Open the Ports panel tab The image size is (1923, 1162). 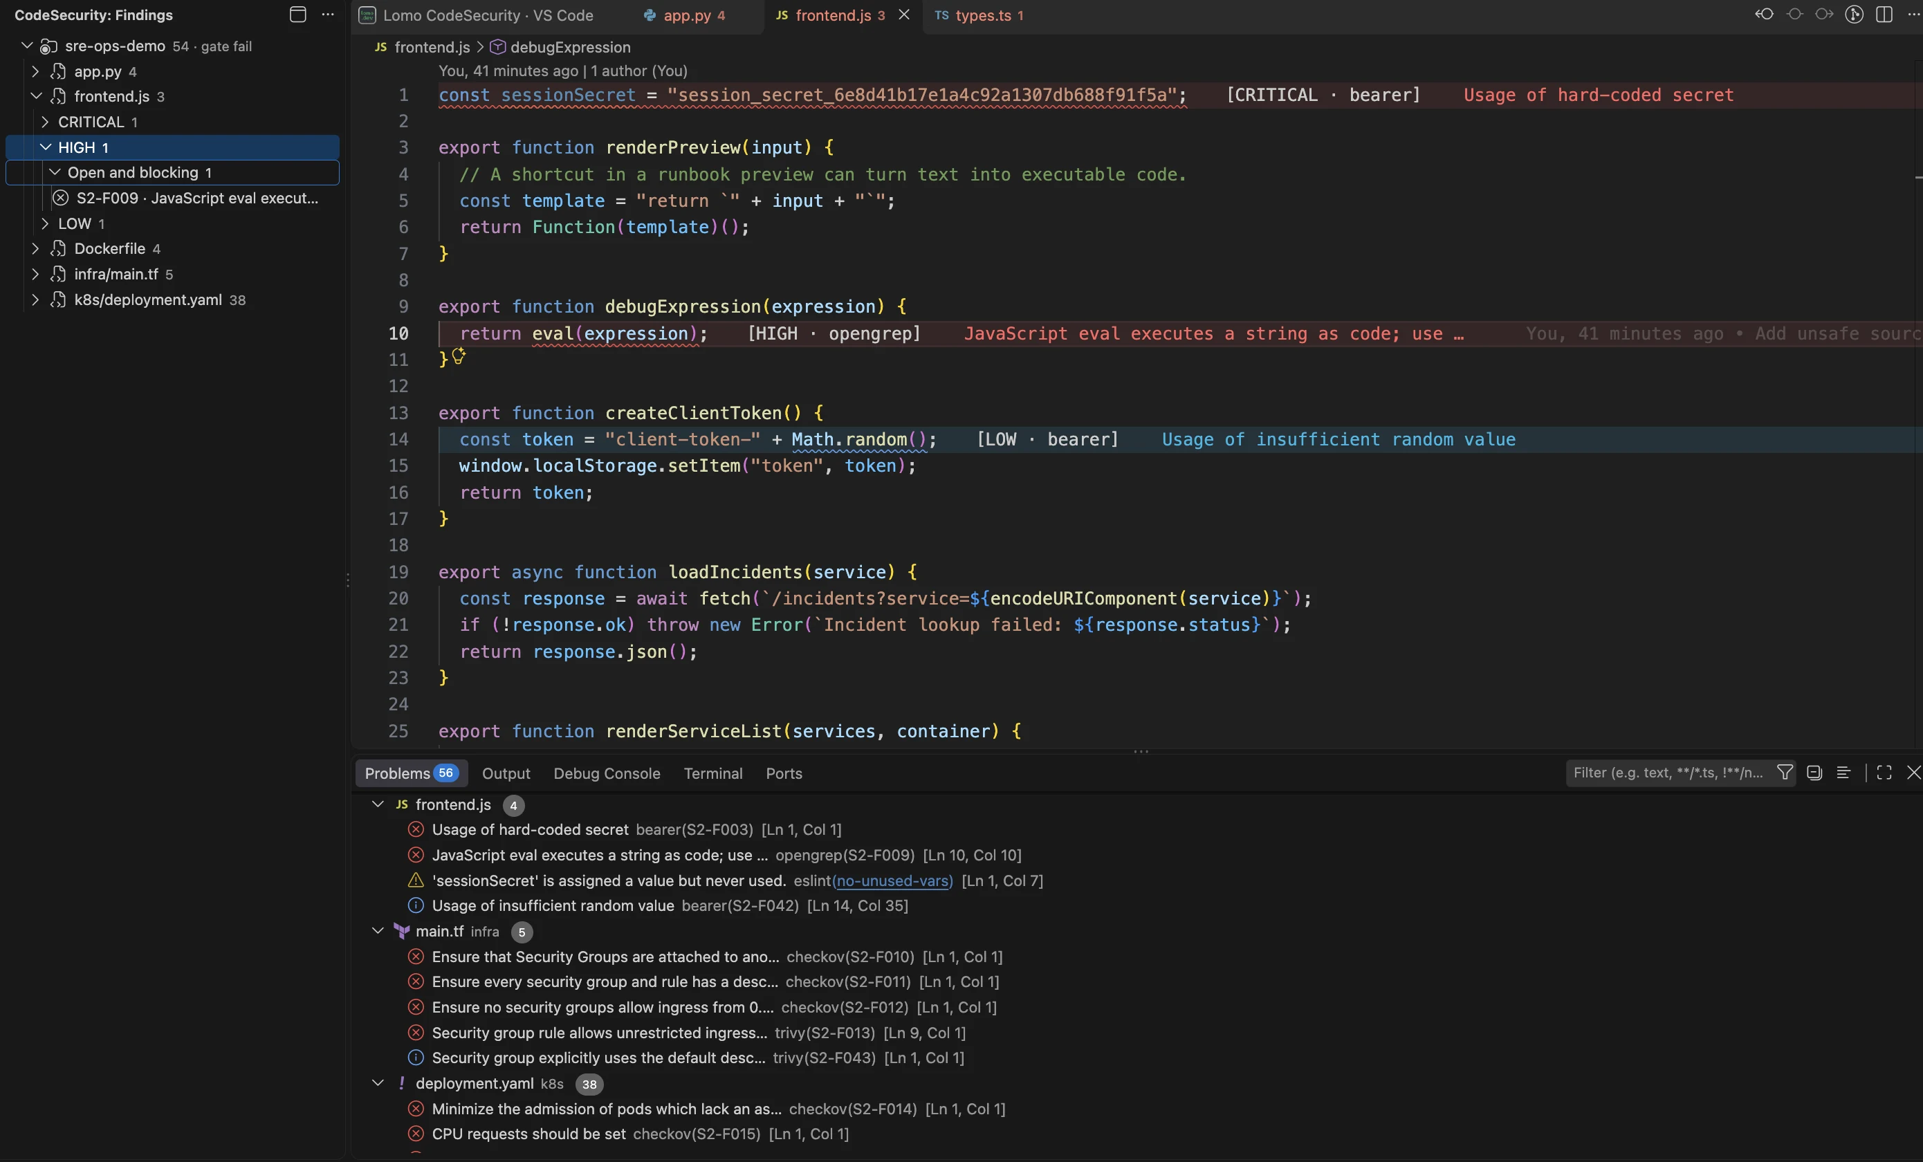point(784,773)
